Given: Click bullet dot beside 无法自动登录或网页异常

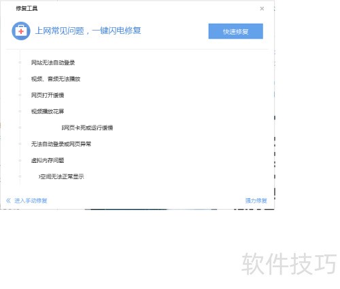Looking at the screenshot, I should (x=20, y=144).
